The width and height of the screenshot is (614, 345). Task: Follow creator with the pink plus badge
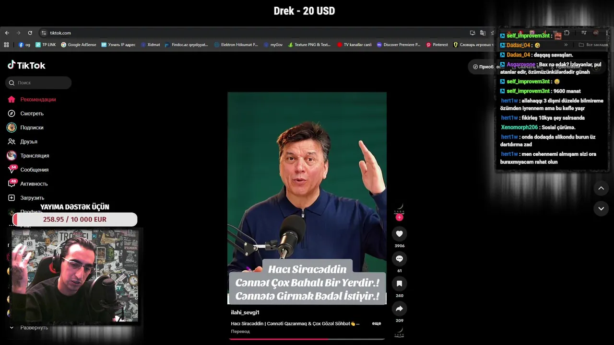click(x=399, y=218)
